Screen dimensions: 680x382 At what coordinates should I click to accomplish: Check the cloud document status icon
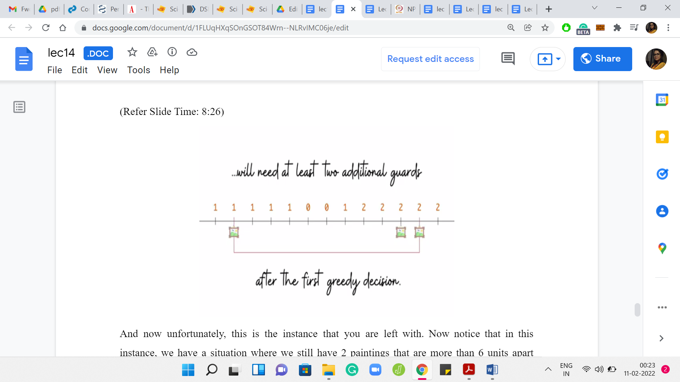click(192, 52)
